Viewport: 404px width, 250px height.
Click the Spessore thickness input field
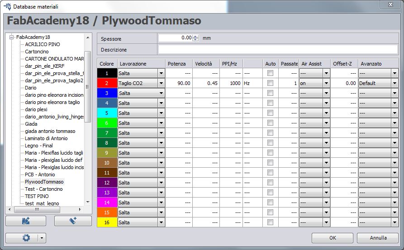tap(176, 38)
